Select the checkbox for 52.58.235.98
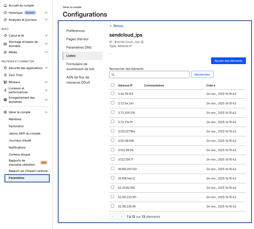Screen dimensions: 254x229 [x=113, y=206]
